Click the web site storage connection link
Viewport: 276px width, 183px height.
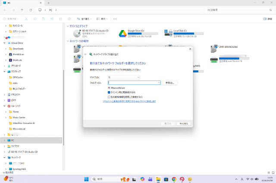[129, 101]
